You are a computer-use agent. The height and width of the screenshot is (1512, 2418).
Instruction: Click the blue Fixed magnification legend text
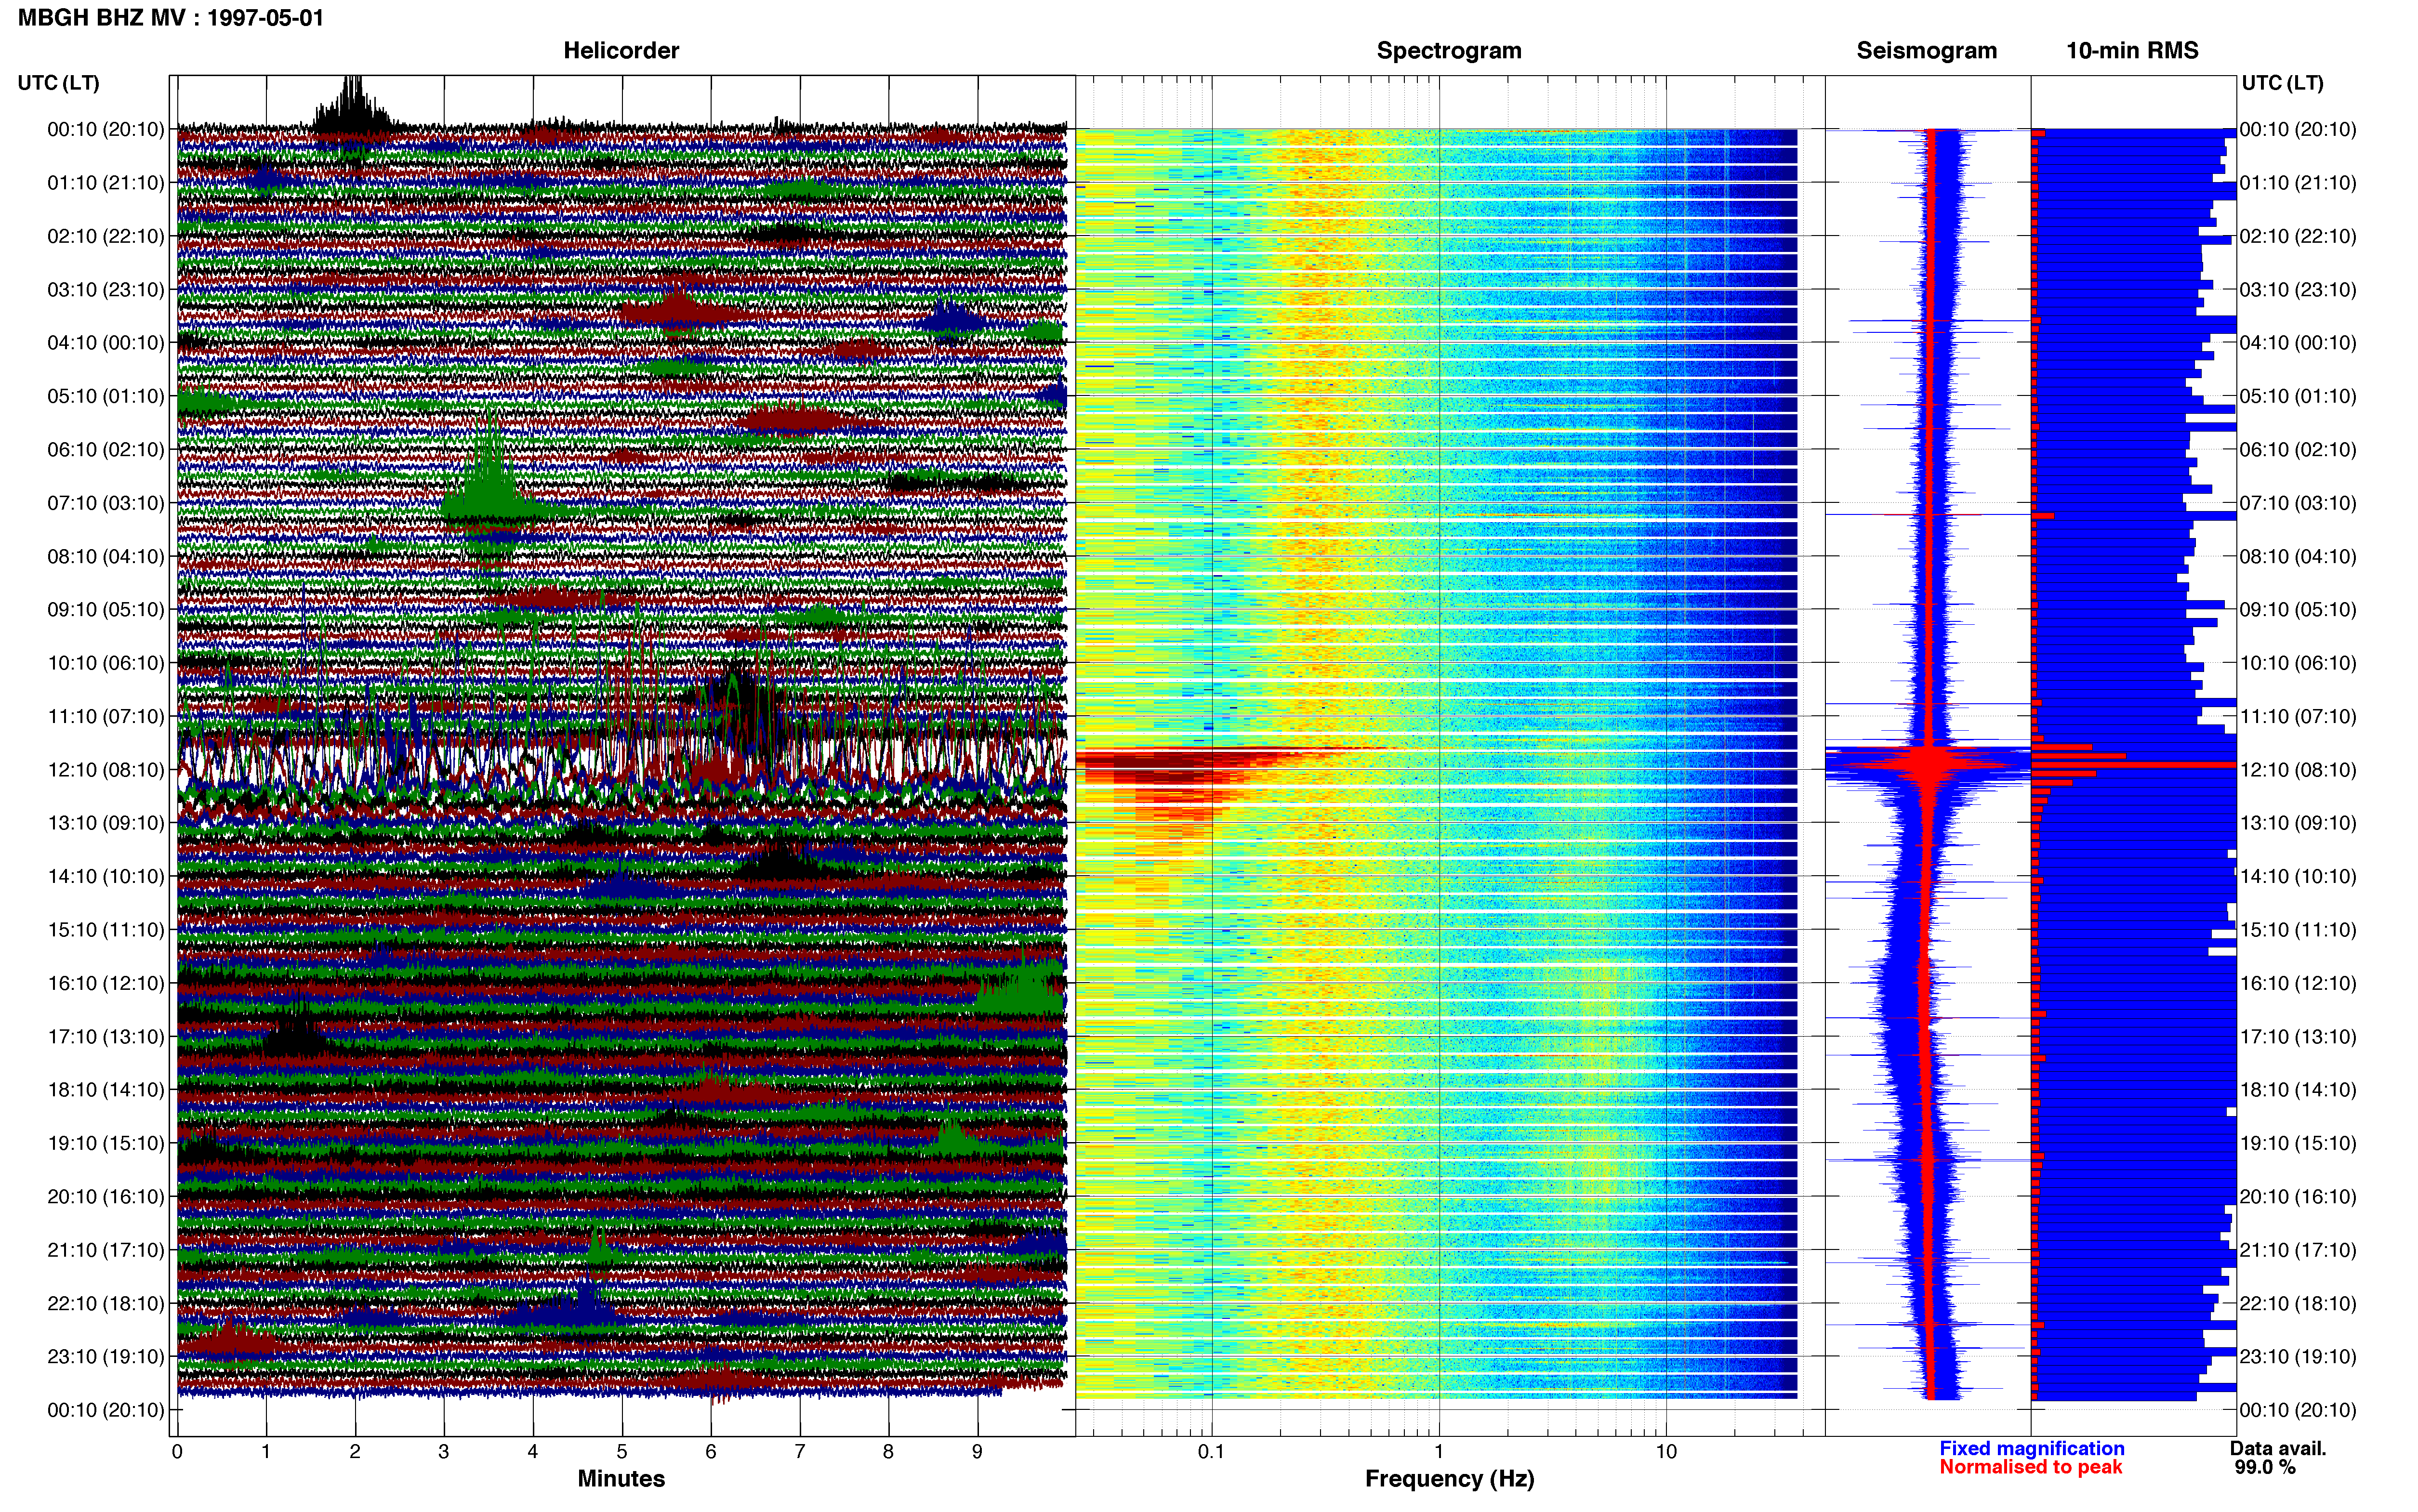[2031, 1448]
